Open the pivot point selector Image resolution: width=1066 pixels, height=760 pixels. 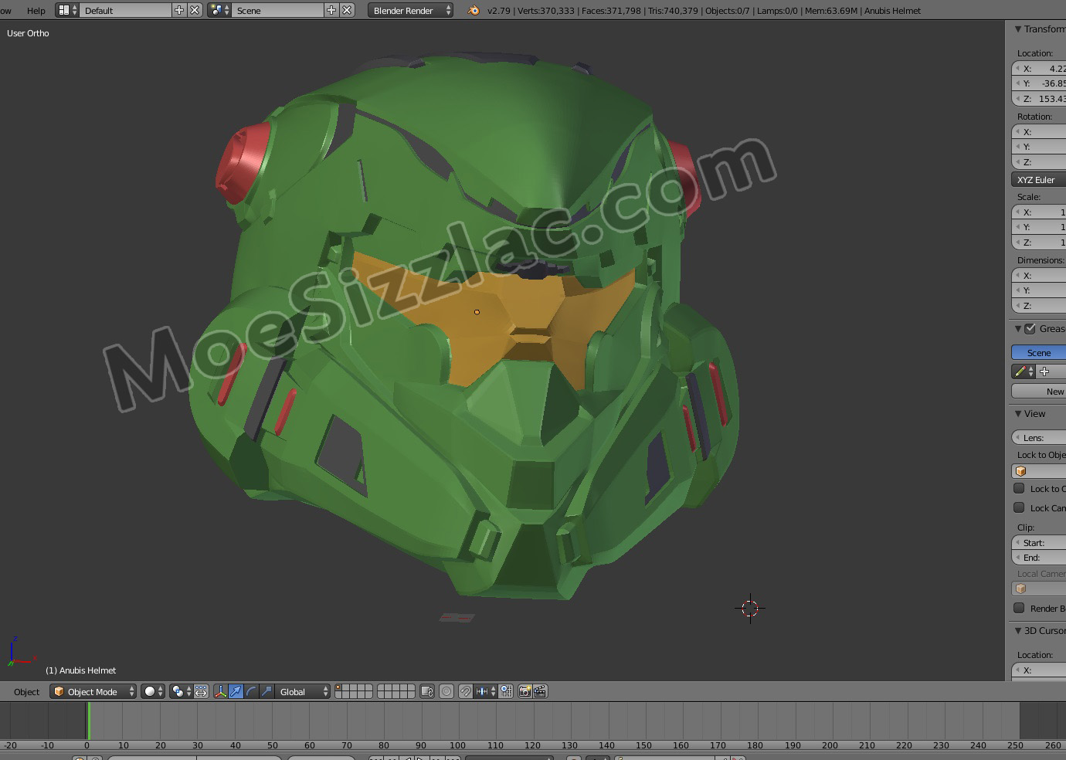click(181, 691)
